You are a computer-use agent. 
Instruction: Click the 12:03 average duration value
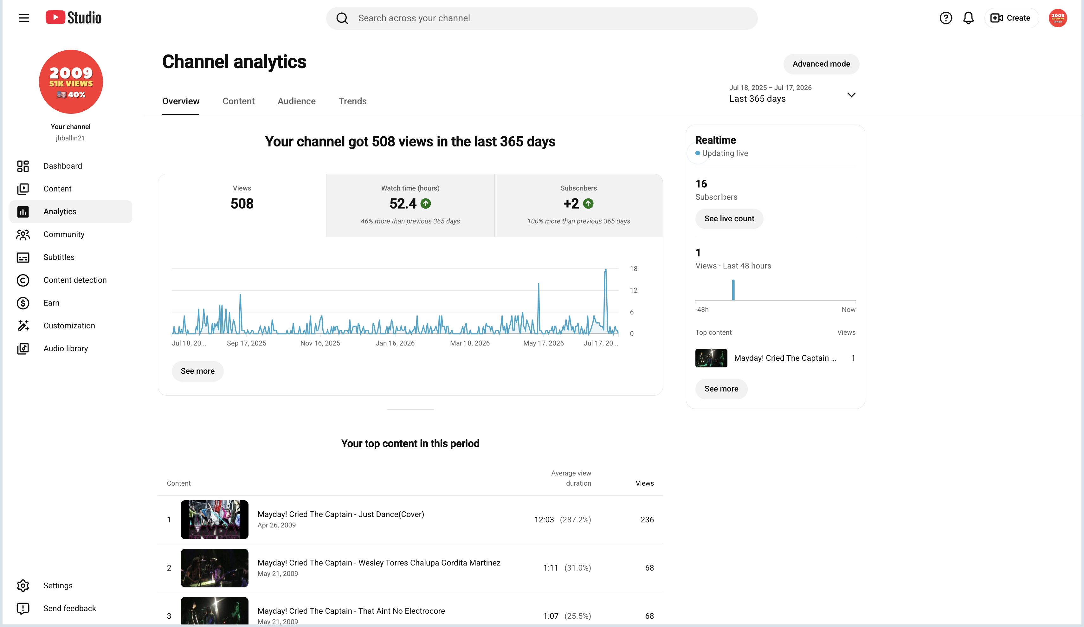[544, 520]
